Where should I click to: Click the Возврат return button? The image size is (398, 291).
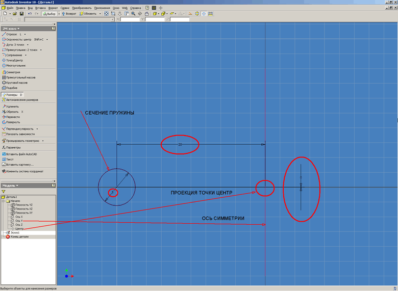(x=69, y=14)
